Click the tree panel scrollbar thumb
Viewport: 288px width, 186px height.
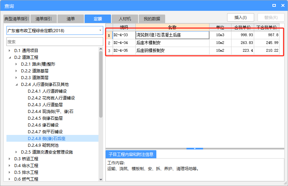[x=101, y=84]
